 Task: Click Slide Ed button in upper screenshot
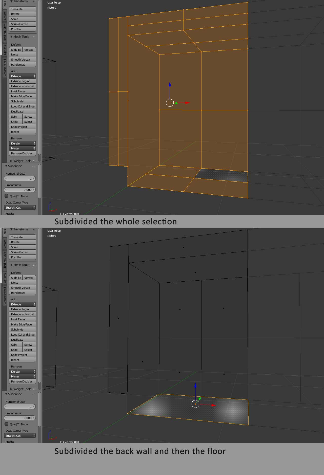coord(16,49)
